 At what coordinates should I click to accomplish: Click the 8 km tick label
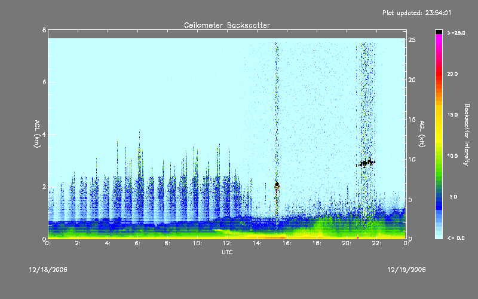click(44, 30)
